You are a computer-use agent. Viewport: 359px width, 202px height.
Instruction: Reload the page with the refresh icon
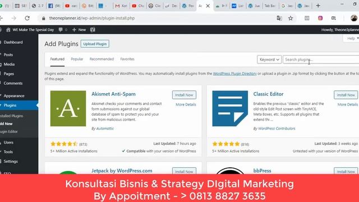pyautogui.click(x=27, y=18)
